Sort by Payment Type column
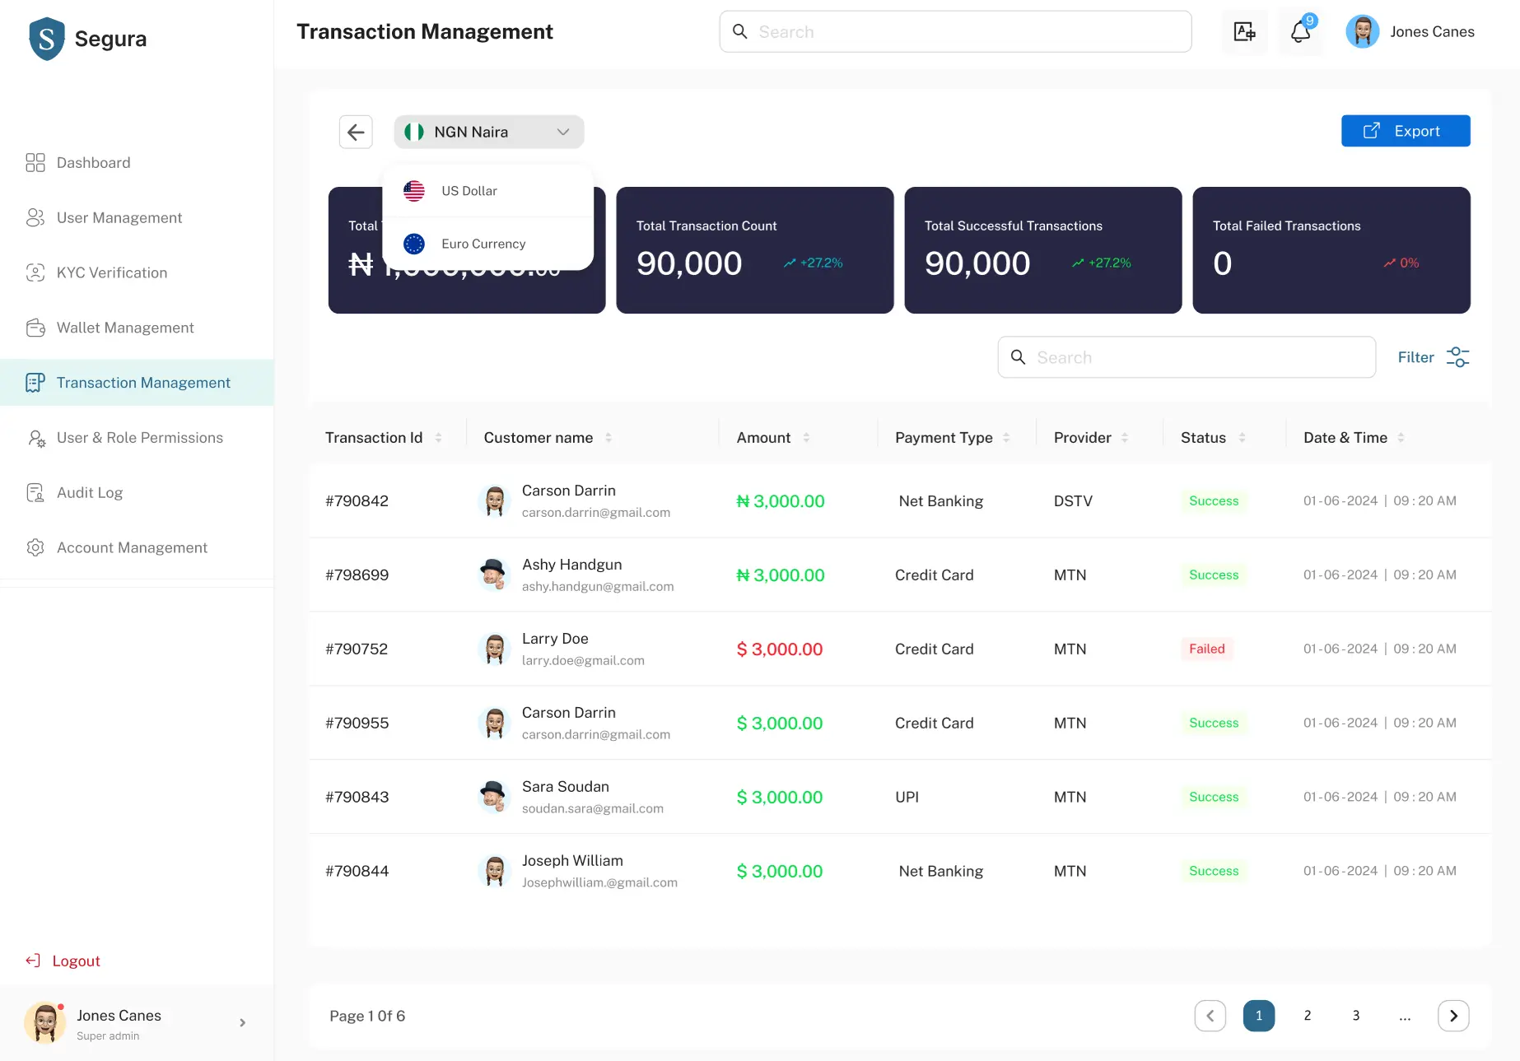Screen dimensions: 1520x1061 click(1006, 438)
